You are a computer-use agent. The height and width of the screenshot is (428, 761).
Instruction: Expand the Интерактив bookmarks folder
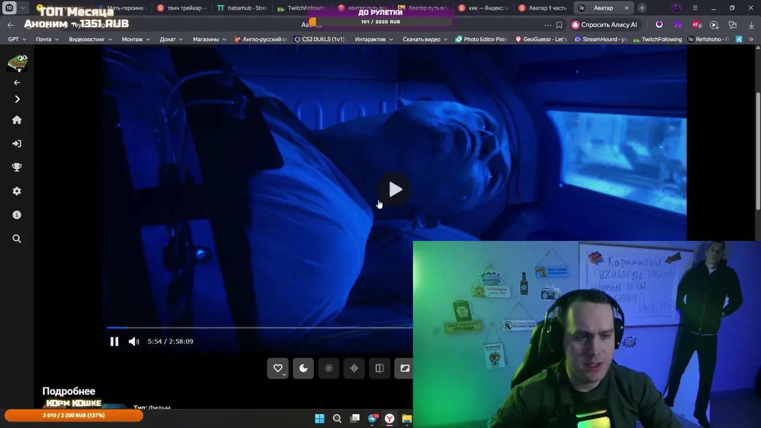pyautogui.click(x=374, y=39)
